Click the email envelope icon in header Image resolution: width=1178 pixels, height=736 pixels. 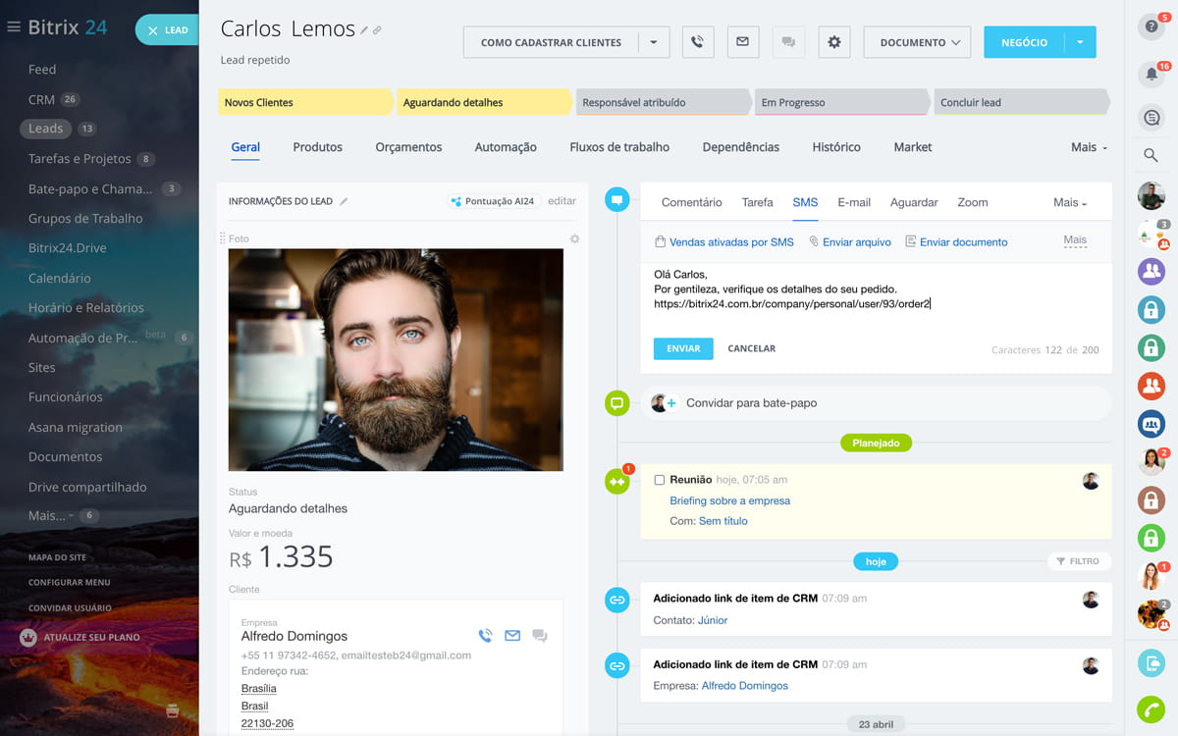pos(742,42)
